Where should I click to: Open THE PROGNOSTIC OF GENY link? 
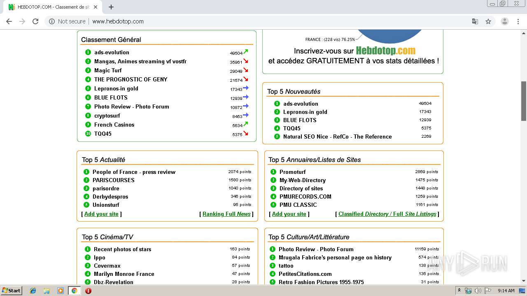click(x=131, y=79)
